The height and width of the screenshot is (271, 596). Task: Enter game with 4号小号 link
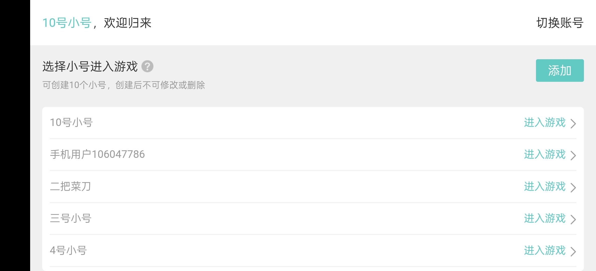pyautogui.click(x=545, y=250)
